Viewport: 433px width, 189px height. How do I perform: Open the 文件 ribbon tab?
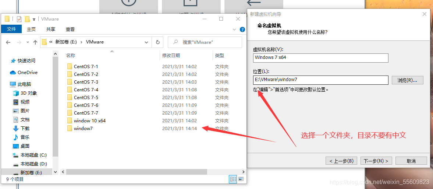[x=11, y=29]
